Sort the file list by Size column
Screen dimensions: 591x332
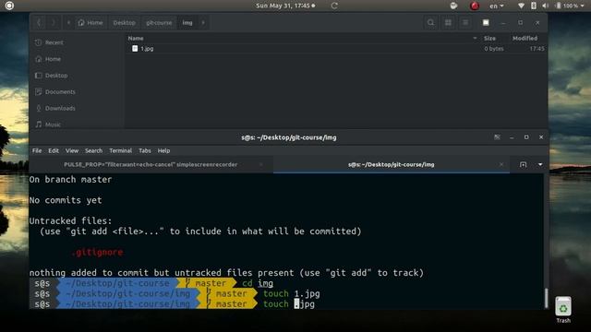489,38
